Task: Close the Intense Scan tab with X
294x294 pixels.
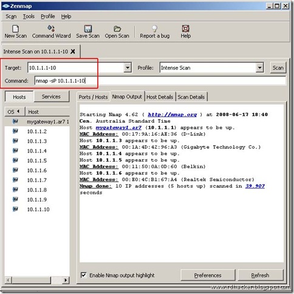Action: (73, 52)
